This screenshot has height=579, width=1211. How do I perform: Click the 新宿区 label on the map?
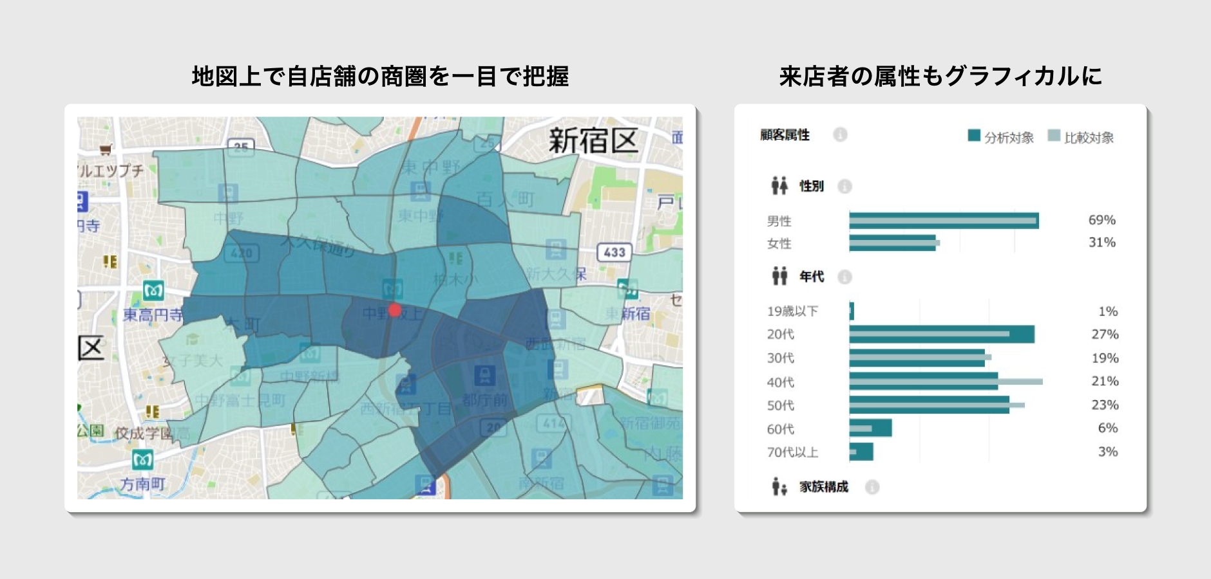593,141
